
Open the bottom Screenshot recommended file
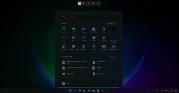pyautogui.click(x=99, y=74)
